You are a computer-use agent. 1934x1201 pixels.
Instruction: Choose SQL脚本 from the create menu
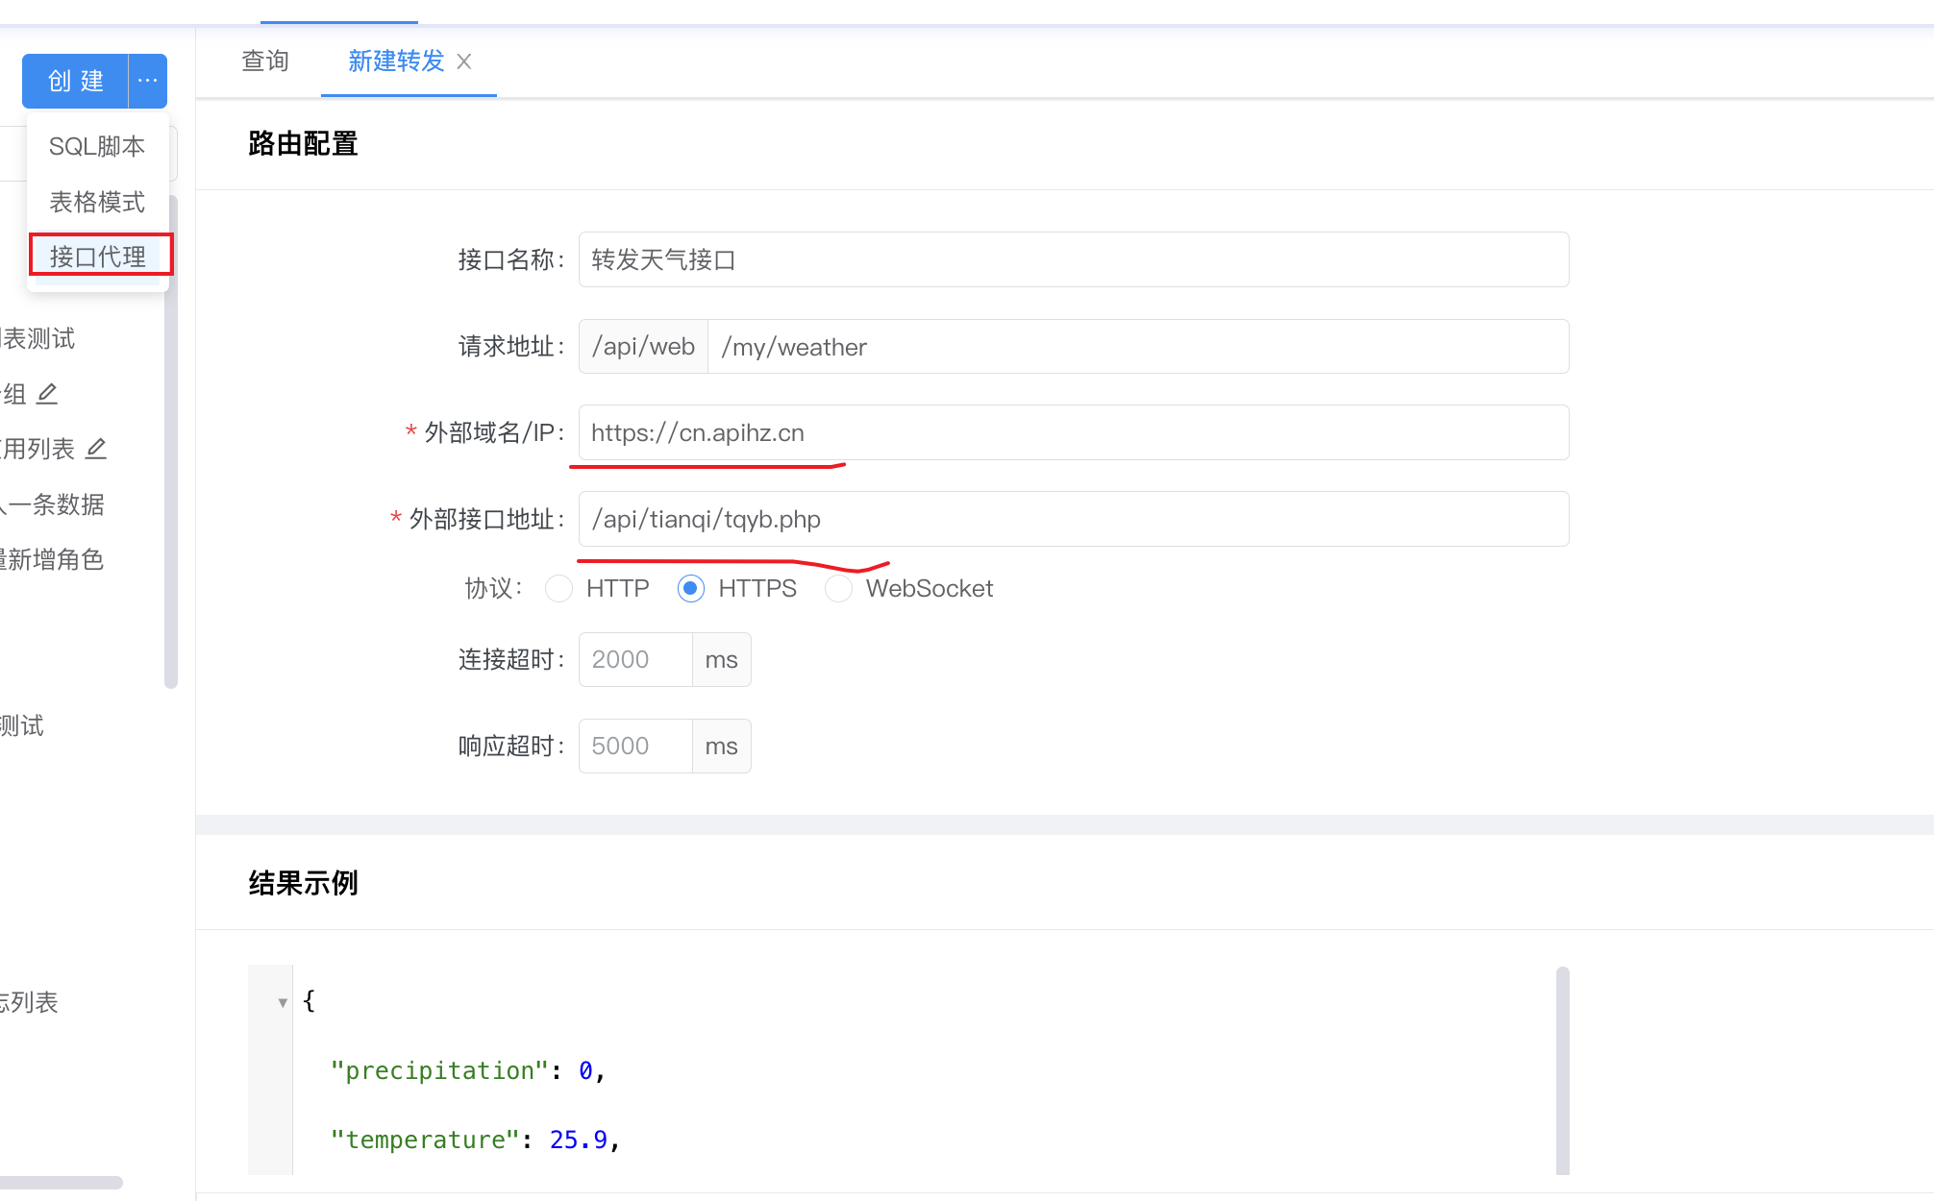tap(97, 146)
